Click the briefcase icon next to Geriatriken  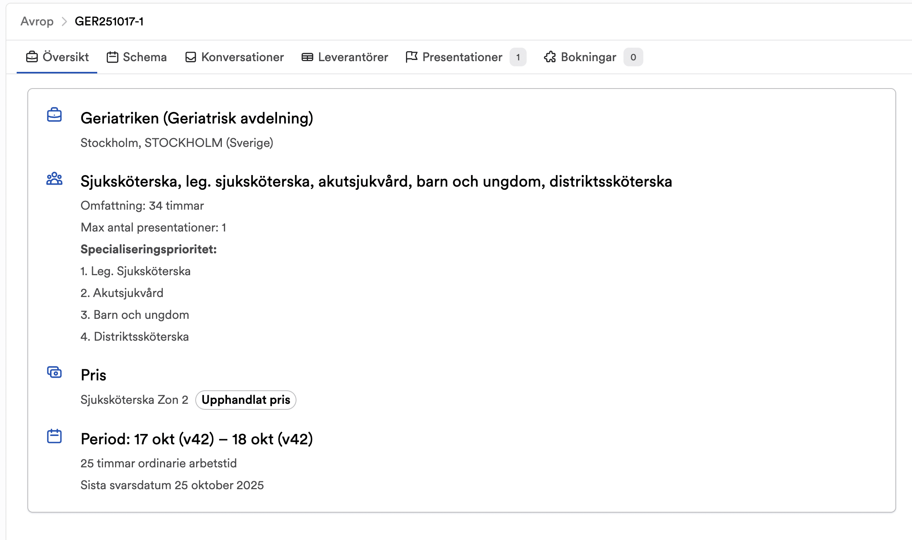coord(54,115)
